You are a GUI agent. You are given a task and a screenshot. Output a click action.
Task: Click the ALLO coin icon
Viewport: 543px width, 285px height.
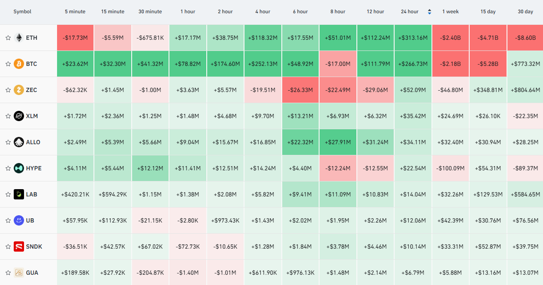pyautogui.click(x=18, y=142)
